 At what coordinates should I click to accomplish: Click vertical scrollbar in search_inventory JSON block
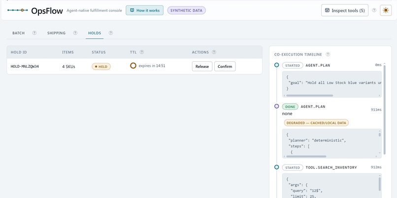(380, 184)
